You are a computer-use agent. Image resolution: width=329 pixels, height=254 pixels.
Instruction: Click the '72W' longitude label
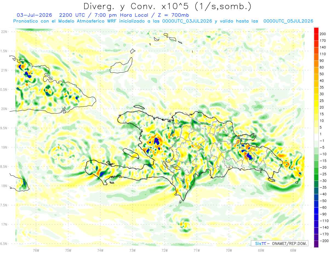164,250
